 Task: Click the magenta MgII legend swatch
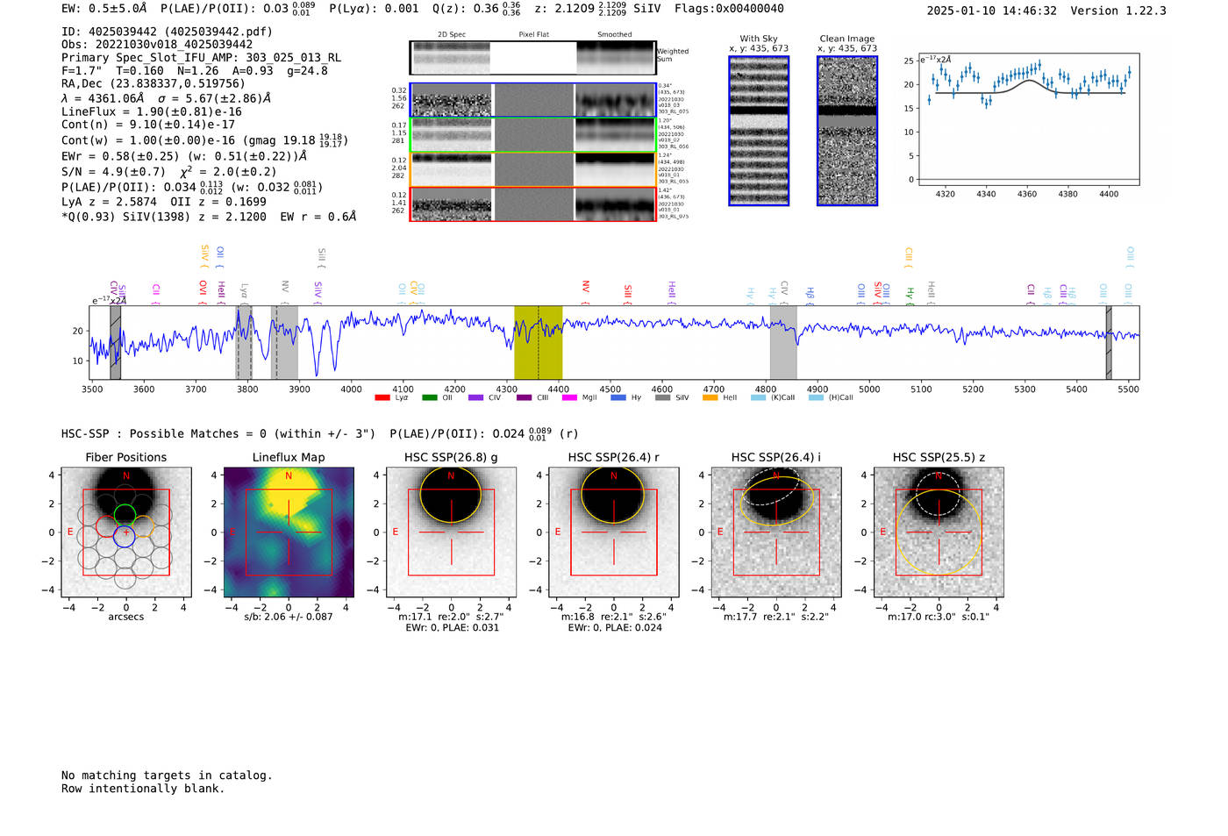pyautogui.click(x=569, y=397)
